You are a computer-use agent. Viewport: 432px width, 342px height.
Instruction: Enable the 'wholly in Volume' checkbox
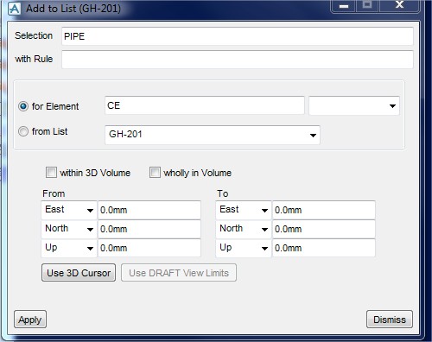coord(155,173)
